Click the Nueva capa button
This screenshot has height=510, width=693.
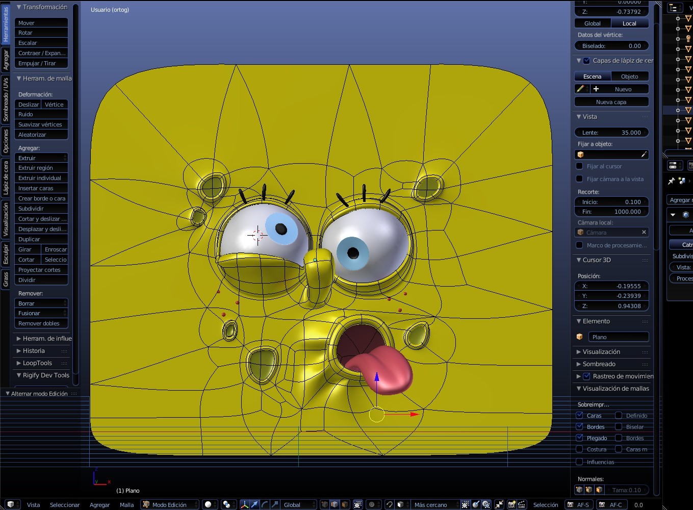(611, 101)
